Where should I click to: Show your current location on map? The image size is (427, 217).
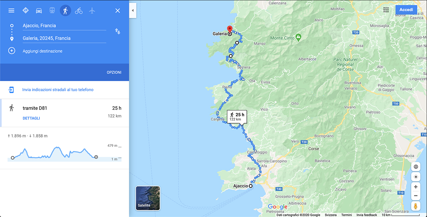pyautogui.click(x=416, y=177)
